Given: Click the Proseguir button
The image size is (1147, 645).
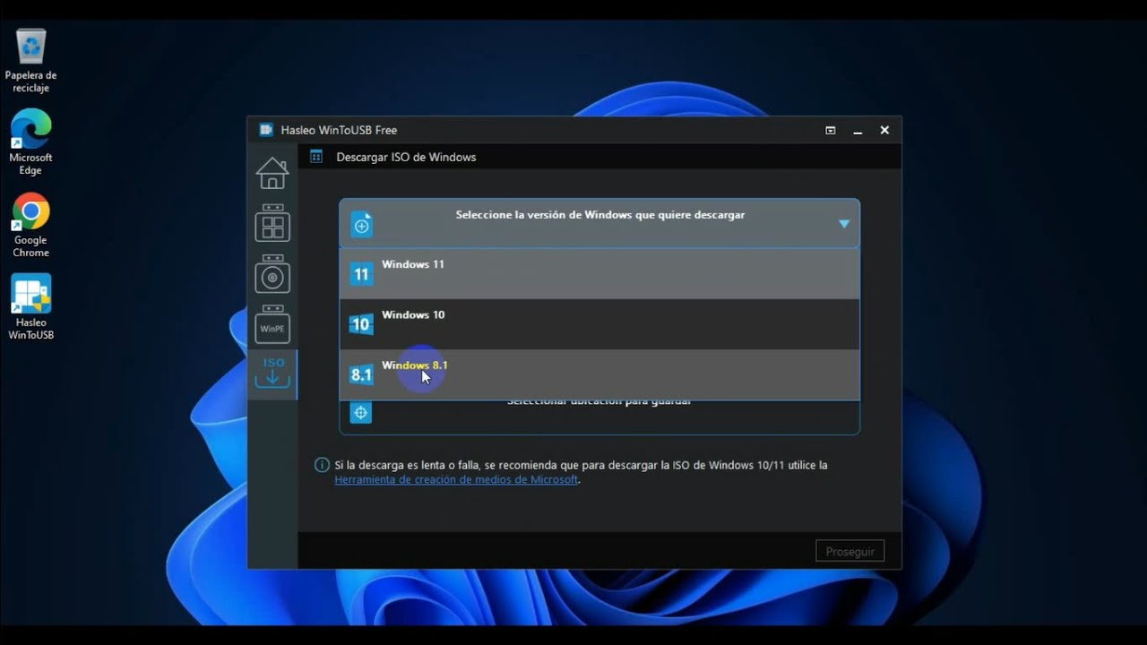Looking at the screenshot, I should [849, 551].
